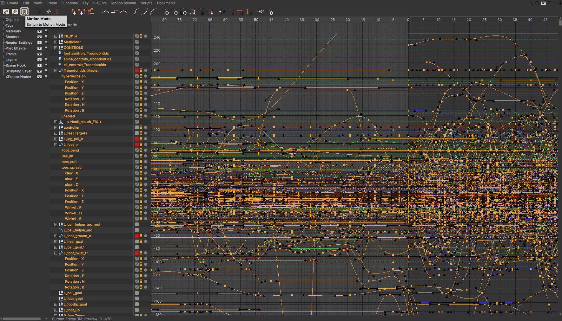Click the magnifier icon beside Layers

(46, 60)
